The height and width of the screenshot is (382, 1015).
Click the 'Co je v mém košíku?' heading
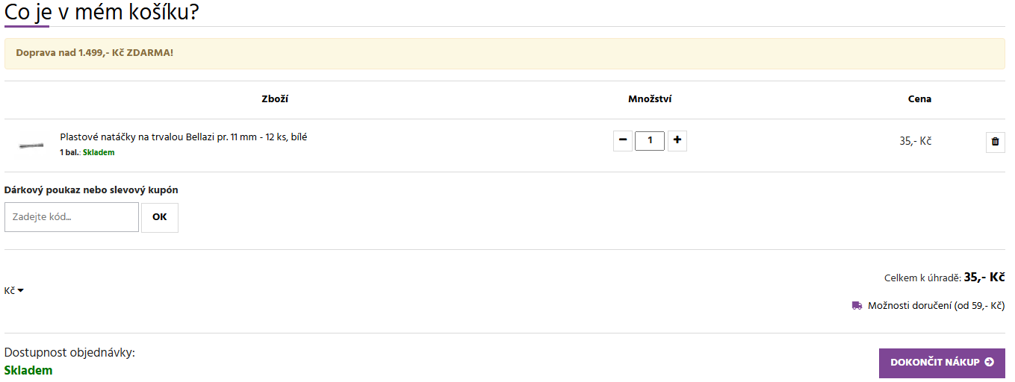pos(102,12)
